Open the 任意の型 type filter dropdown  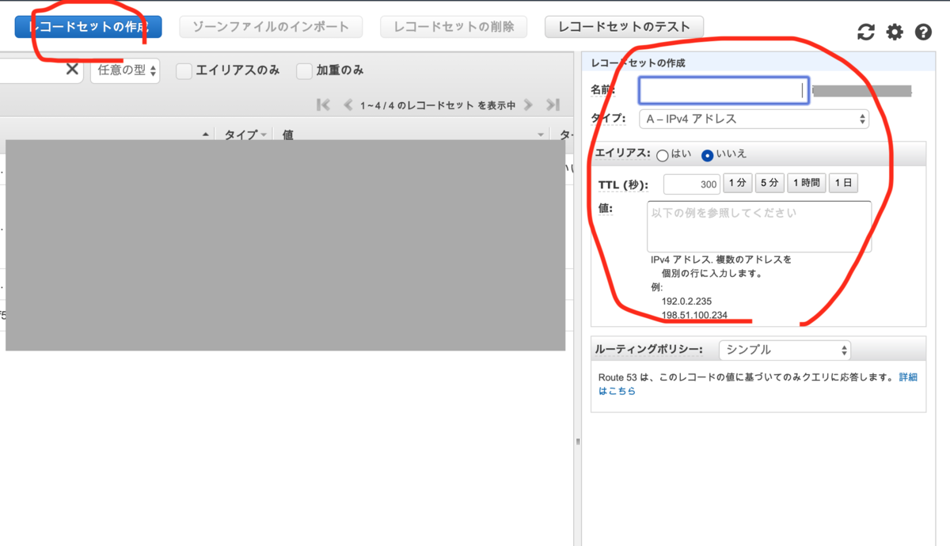click(127, 70)
